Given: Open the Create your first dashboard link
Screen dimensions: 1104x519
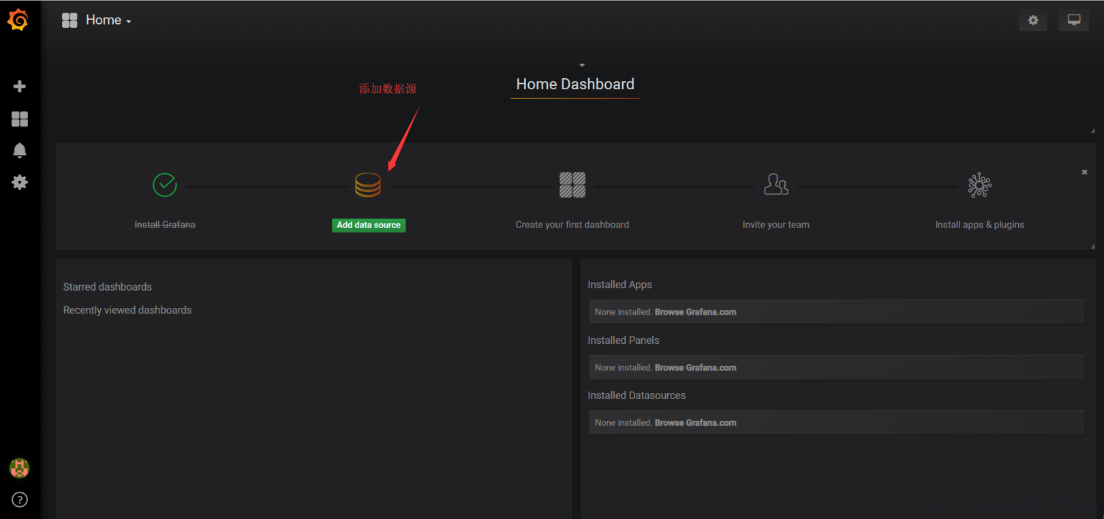Looking at the screenshot, I should tap(572, 225).
